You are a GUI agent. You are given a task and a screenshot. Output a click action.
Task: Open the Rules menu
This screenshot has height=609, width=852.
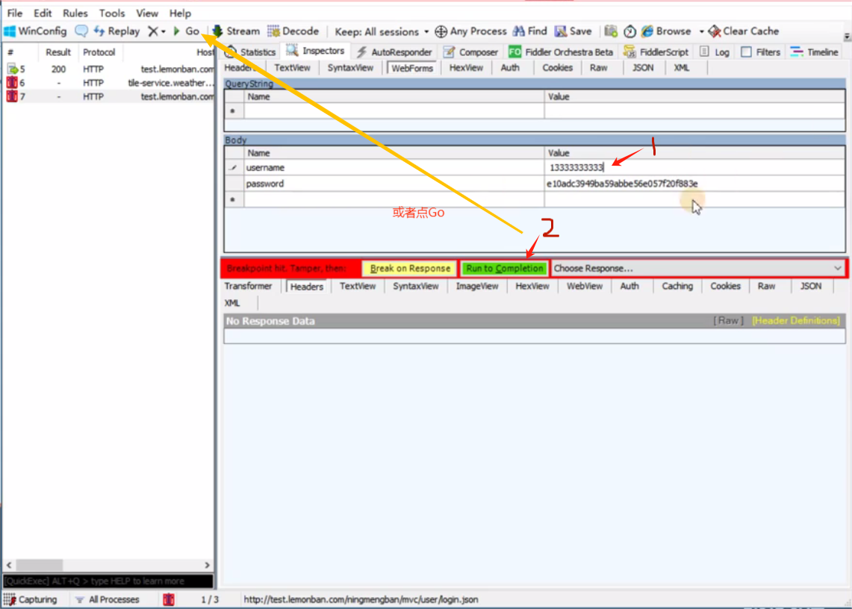pos(75,13)
